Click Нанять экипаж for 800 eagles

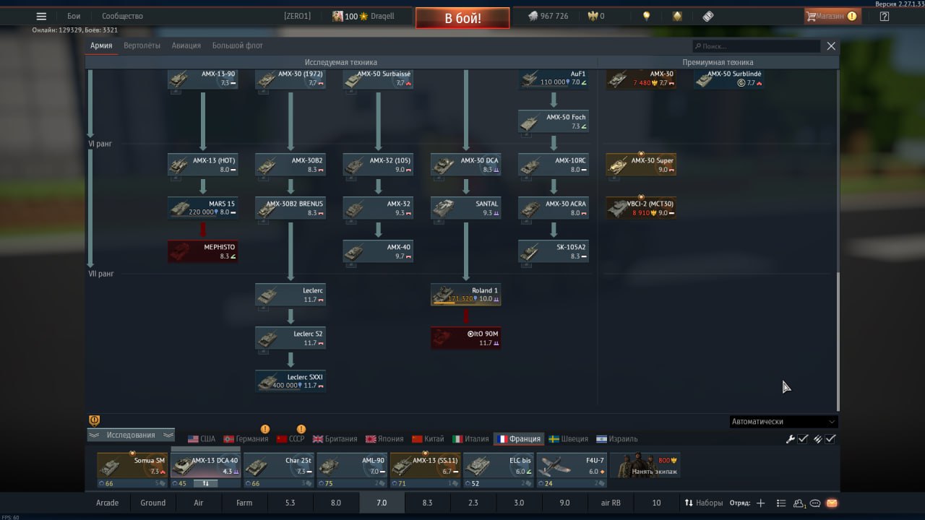pos(645,466)
